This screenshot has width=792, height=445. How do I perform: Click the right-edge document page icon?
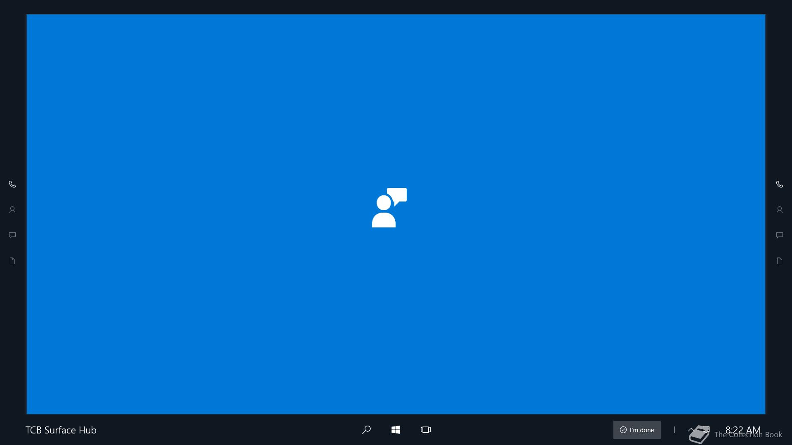(779, 261)
